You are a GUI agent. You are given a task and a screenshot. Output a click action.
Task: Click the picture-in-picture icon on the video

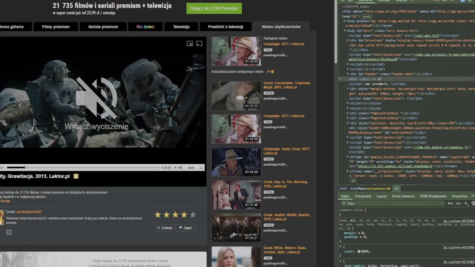click(190, 43)
